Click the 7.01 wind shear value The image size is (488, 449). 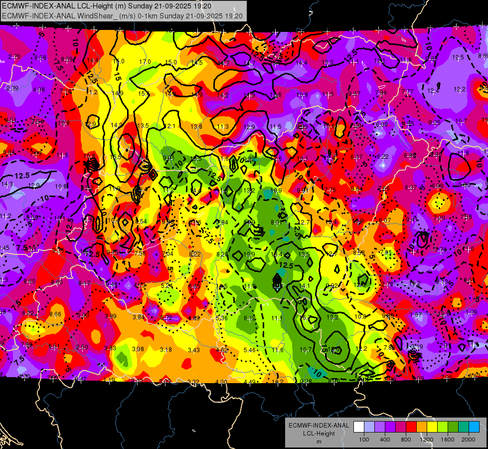click(386, 252)
